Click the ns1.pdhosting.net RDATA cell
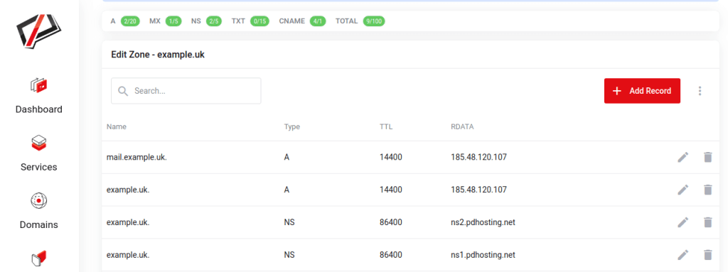Image resolution: width=728 pixels, height=272 pixels. tap(483, 255)
